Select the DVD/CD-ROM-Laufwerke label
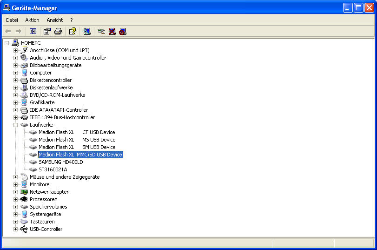 [58, 95]
